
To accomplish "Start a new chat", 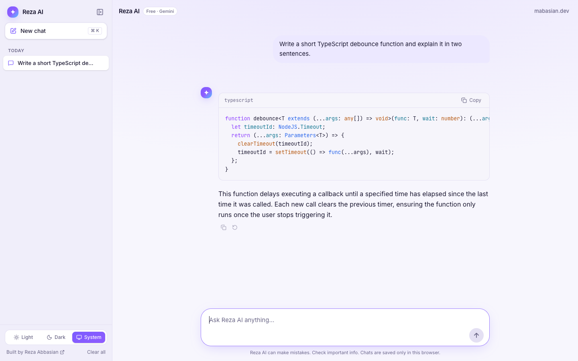I will click(56, 31).
